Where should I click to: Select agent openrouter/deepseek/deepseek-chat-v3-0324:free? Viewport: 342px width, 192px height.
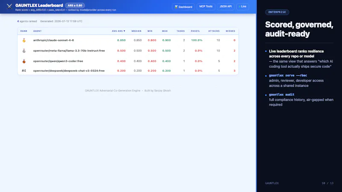pos(69,71)
